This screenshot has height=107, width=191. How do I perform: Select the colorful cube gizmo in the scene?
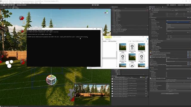(x=51, y=80)
